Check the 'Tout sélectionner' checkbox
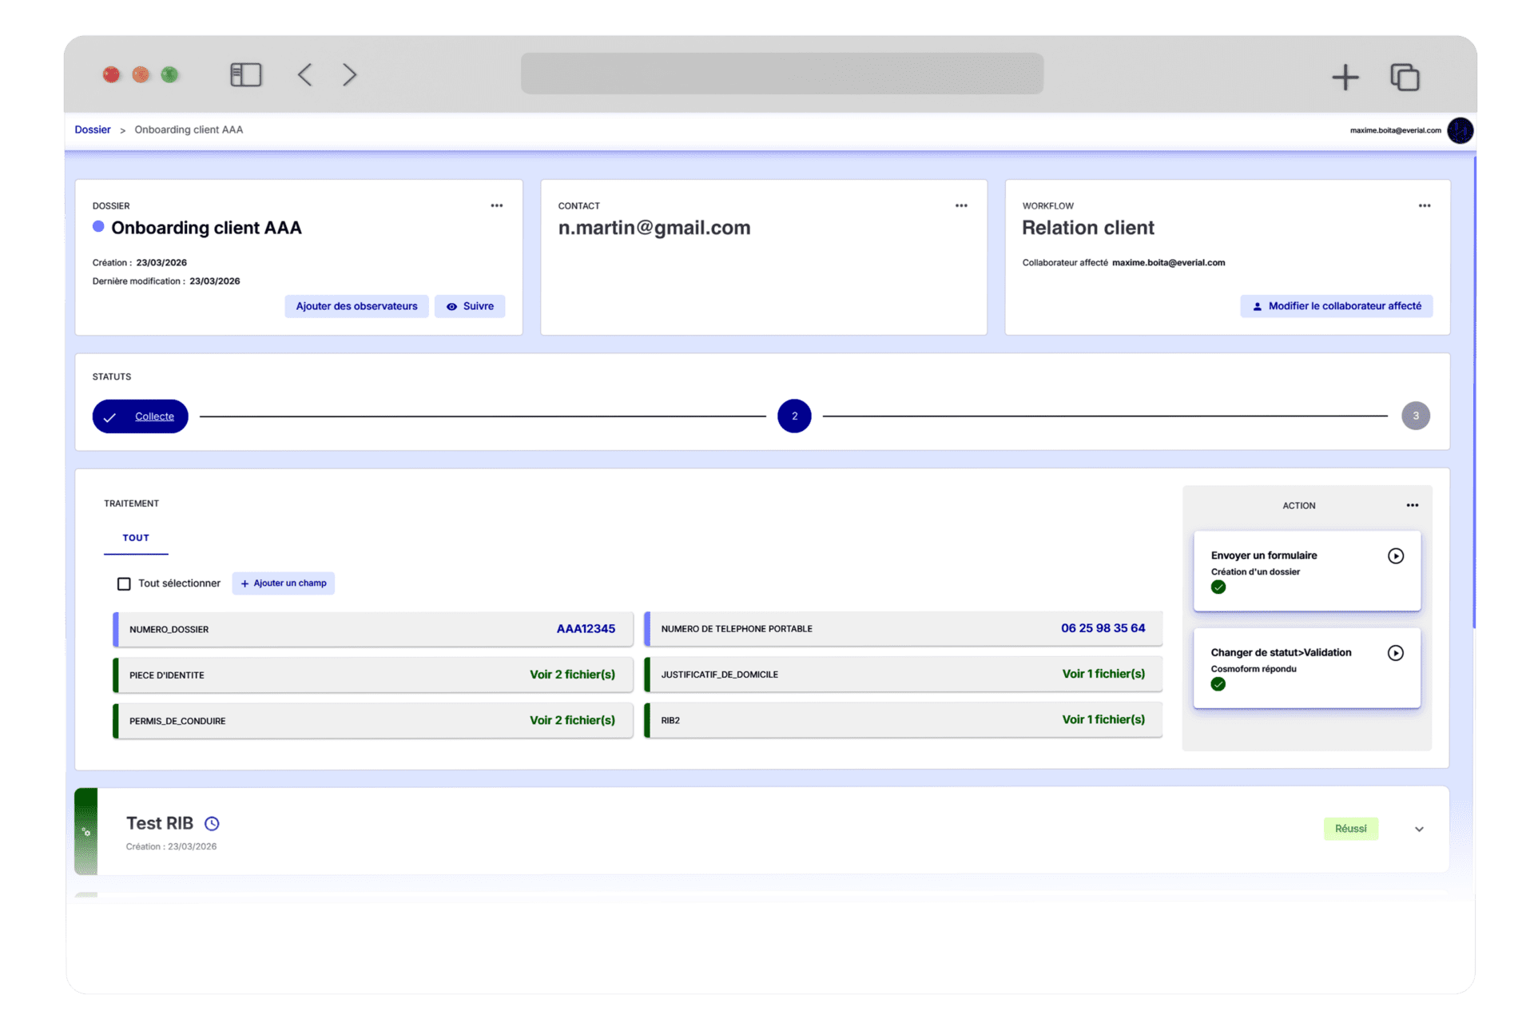 tap(124, 584)
